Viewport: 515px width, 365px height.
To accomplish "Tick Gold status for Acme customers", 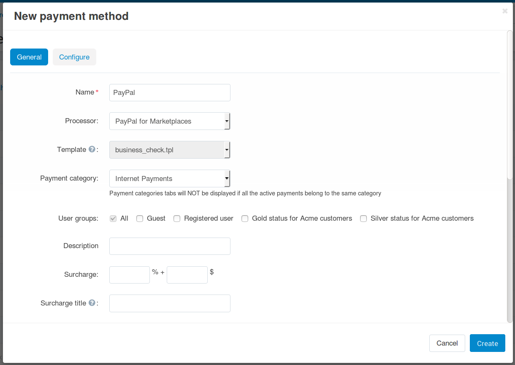I will click(245, 219).
